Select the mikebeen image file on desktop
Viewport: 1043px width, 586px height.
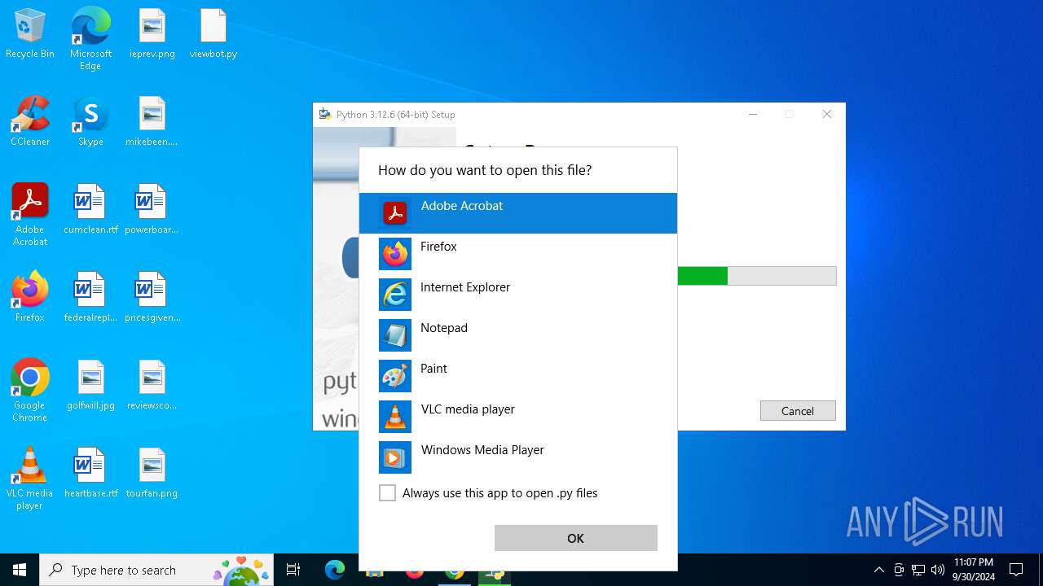(152, 122)
